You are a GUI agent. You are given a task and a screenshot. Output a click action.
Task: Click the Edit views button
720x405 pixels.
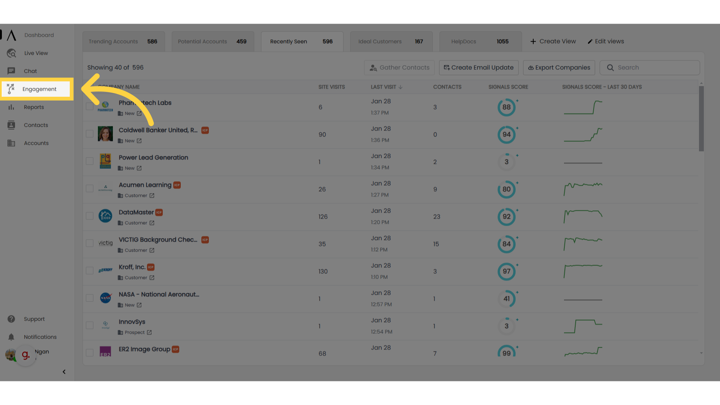click(x=606, y=42)
